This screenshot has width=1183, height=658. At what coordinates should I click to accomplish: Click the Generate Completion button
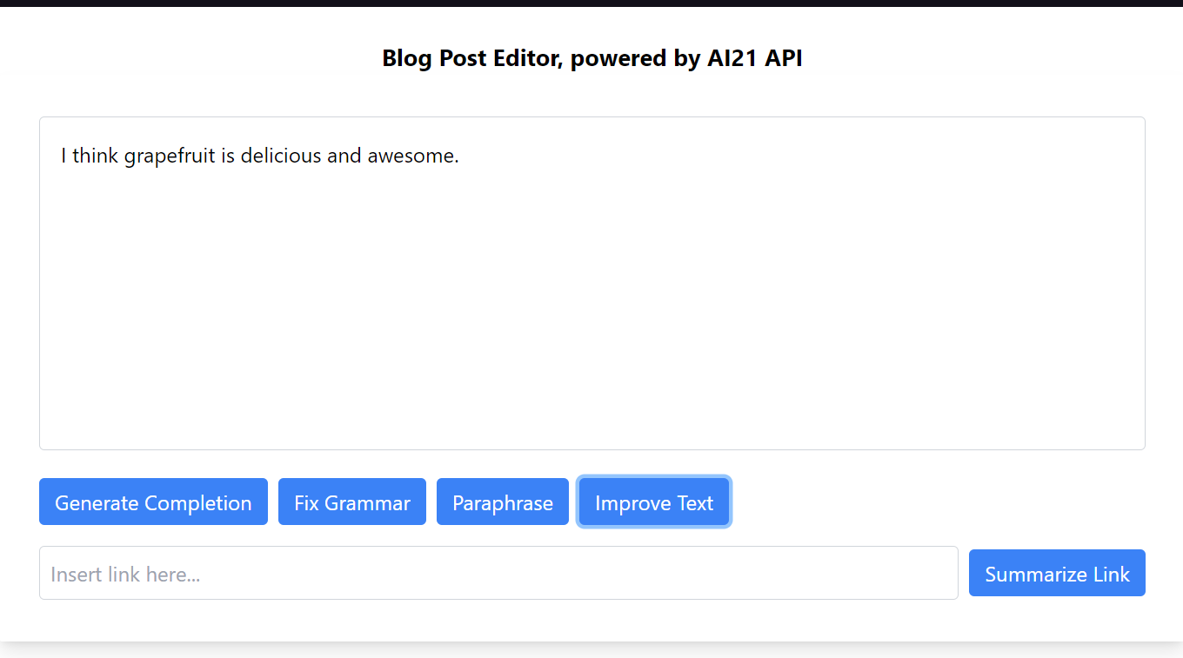pyautogui.click(x=153, y=502)
